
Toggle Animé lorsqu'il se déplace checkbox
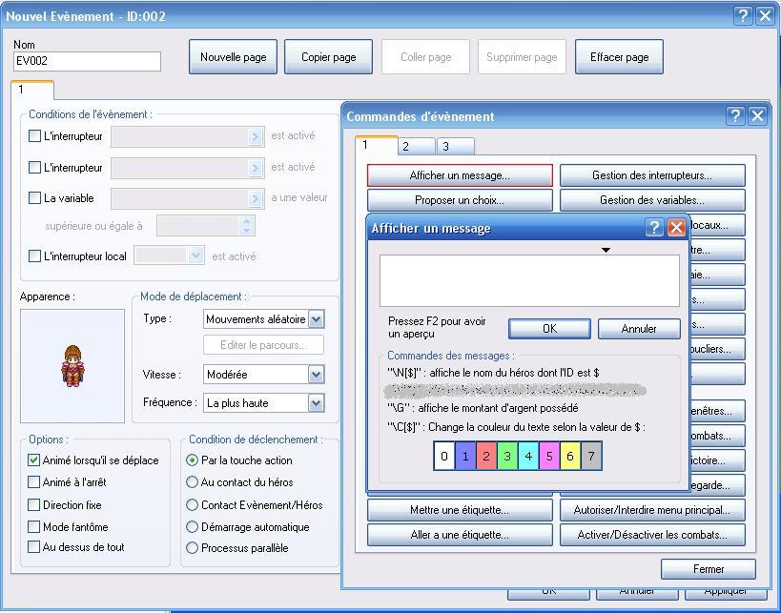tap(35, 460)
